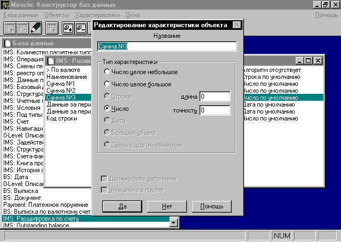Select the pencil edit tool
341x242 pixels.
[x=37, y=28]
